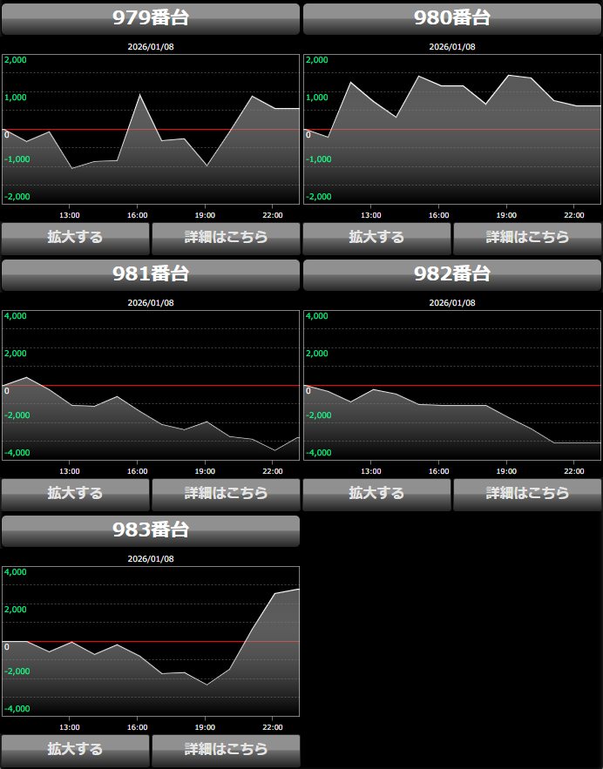Select the 981番台 header bar

tap(151, 274)
